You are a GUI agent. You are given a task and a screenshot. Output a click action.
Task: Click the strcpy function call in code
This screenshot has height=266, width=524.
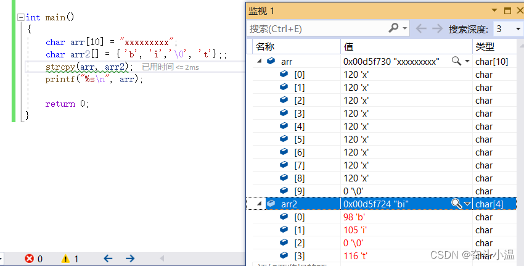pyautogui.click(x=89, y=67)
